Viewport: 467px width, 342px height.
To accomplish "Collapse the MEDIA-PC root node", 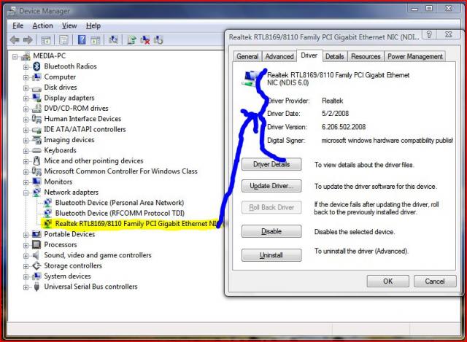I will [x=15, y=56].
